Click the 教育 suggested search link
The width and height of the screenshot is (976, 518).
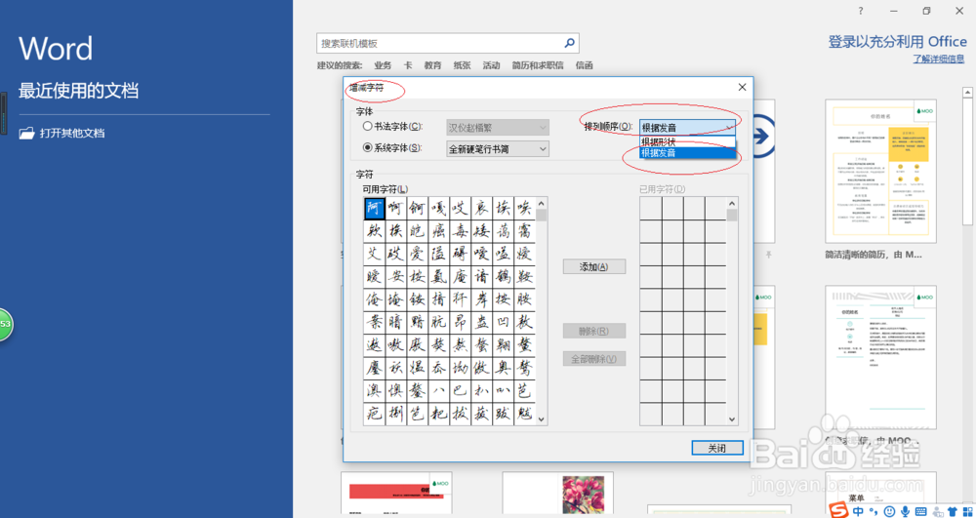click(432, 65)
